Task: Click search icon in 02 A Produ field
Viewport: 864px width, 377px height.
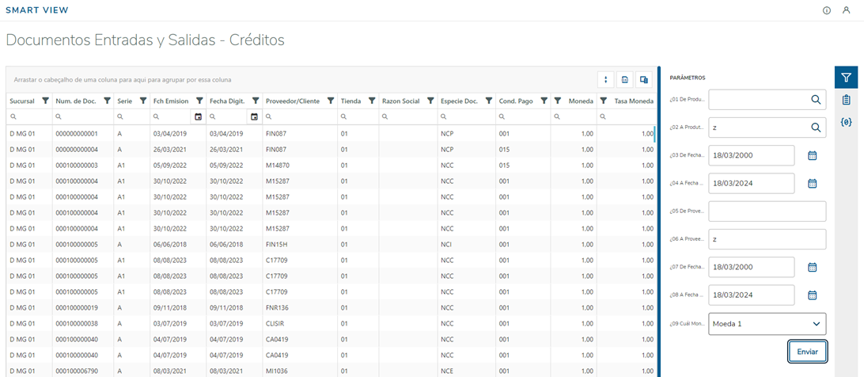Action: [816, 127]
